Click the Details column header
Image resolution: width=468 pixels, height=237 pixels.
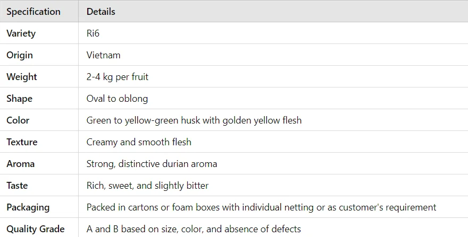(x=101, y=12)
